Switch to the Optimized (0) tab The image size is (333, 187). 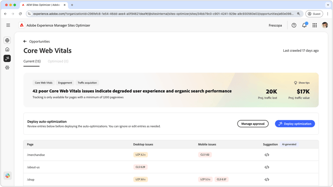[58, 61]
